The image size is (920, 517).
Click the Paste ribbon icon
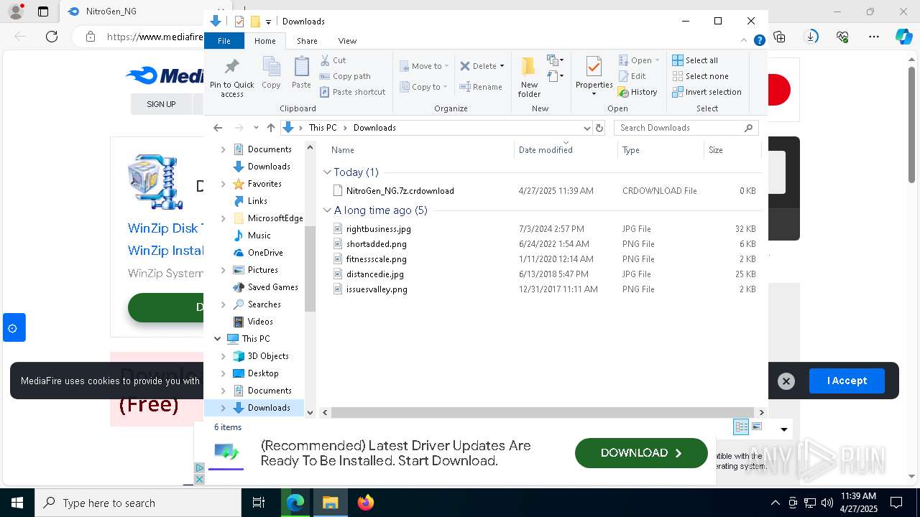pos(301,73)
